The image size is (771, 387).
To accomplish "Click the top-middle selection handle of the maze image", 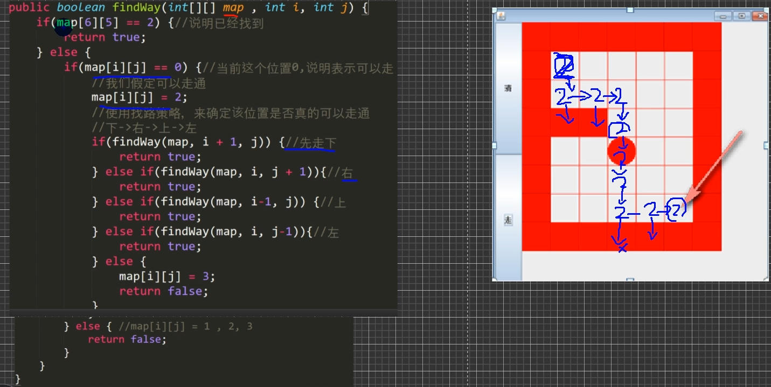I will pyautogui.click(x=630, y=10).
